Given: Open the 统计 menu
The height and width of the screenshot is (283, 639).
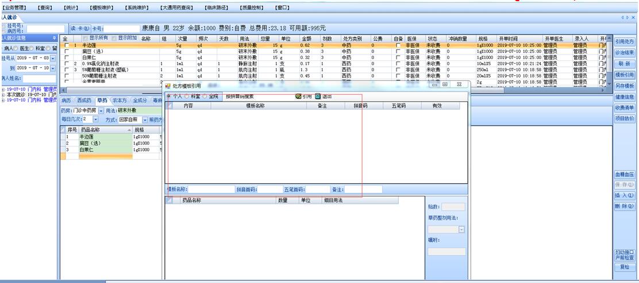Looking at the screenshot, I should [71, 7].
